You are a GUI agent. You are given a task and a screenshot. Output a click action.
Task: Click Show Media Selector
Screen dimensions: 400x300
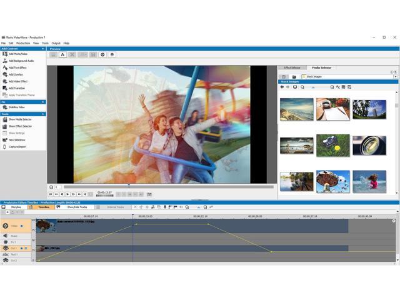coord(20,119)
